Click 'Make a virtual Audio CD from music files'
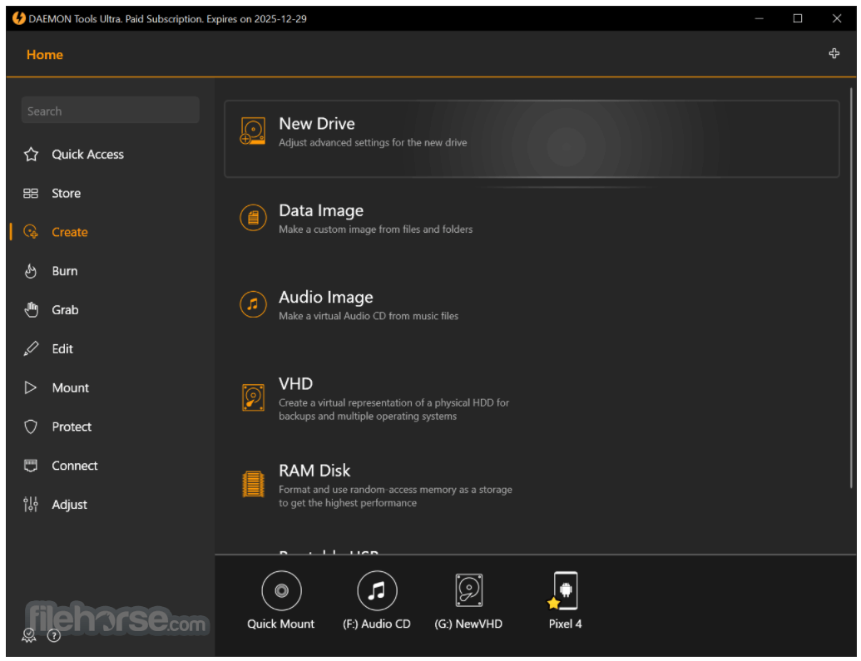This screenshot has width=861, height=661. pyautogui.click(x=369, y=316)
